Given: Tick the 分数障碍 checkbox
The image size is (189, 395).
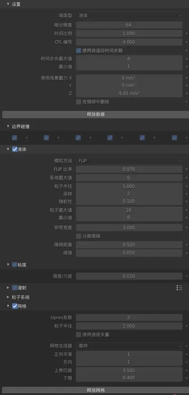Looking at the screenshot, I should (78, 236).
